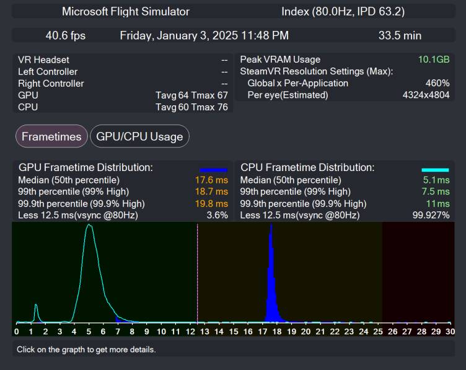Click the GPU 99.9th percentile 19.8 ms value
The image size is (466, 370).
[x=211, y=203]
